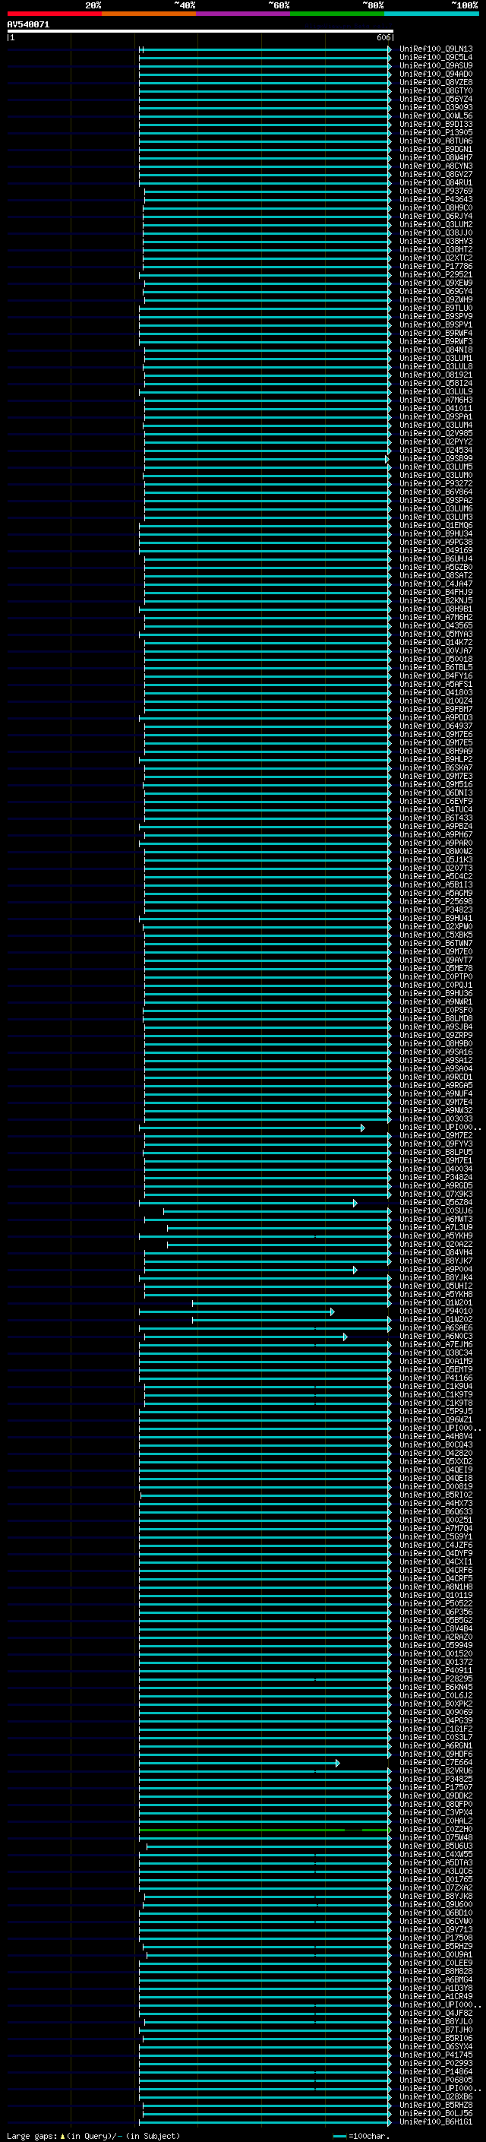The height and width of the screenshot is (2142, 486).
Task: Click the label UniRef100_B6H1G1
Action: click(436, 2121)
